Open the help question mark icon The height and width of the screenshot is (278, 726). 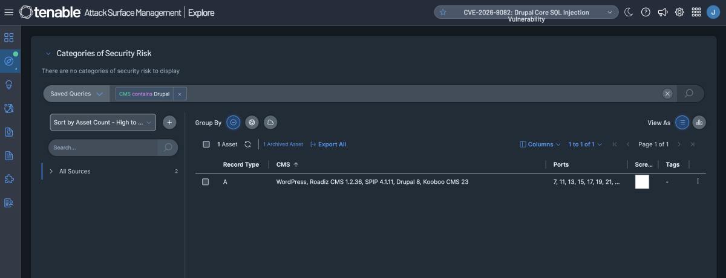[x=646, y=12]
